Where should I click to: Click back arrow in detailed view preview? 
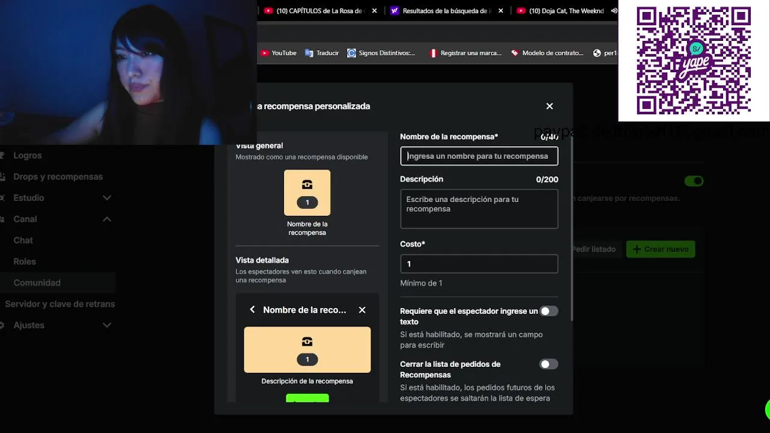point(252,310)
